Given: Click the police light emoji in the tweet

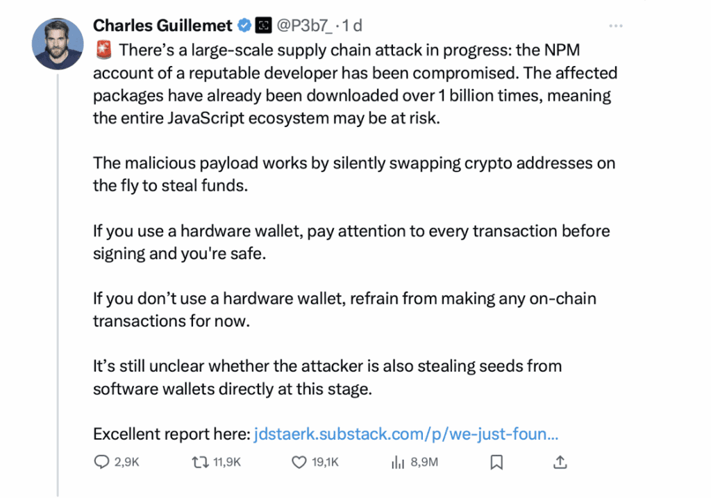Looking at the screenshot, I should tap(101, 49).
